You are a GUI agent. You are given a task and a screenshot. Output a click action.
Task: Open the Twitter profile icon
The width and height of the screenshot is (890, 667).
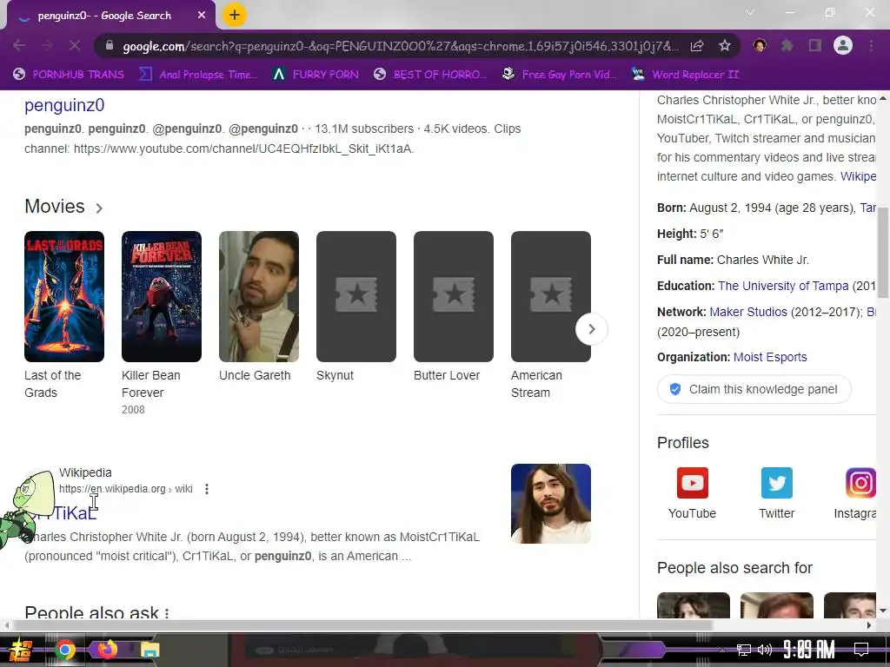coord(776,483)
